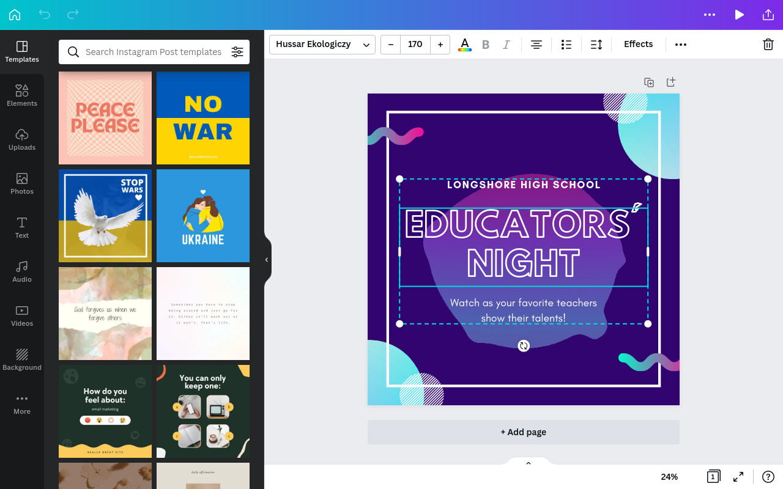Open the text Effects panel
This screenshot has height=489, width=783.
(638, 44)
